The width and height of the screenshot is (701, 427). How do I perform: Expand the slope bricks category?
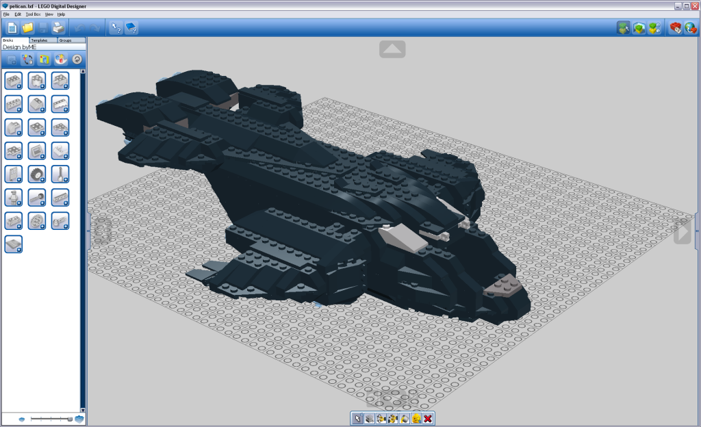coord(37,104)
